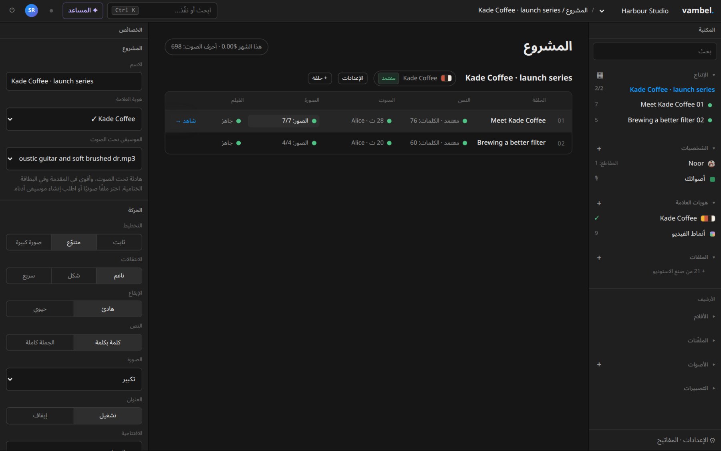
Task: Click the green أصواتك voices icon
Action: [712, 179]
